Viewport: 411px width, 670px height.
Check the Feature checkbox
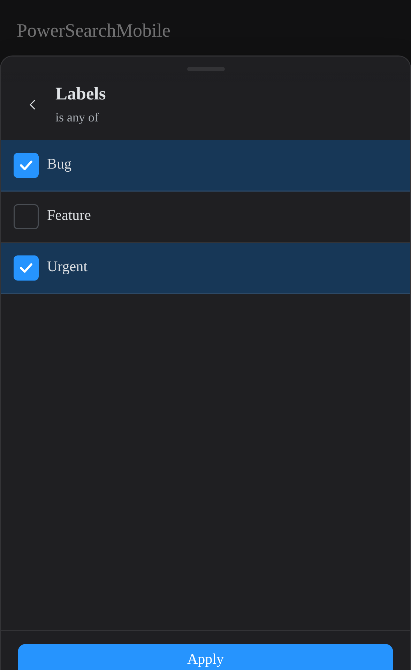(26, 217)
